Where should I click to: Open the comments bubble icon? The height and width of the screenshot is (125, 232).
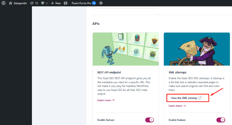pyautogui.click(x=43, y=3)
